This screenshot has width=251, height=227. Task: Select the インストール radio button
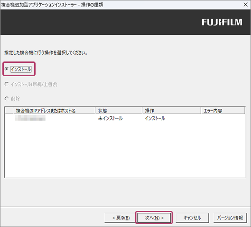point(7,69)
